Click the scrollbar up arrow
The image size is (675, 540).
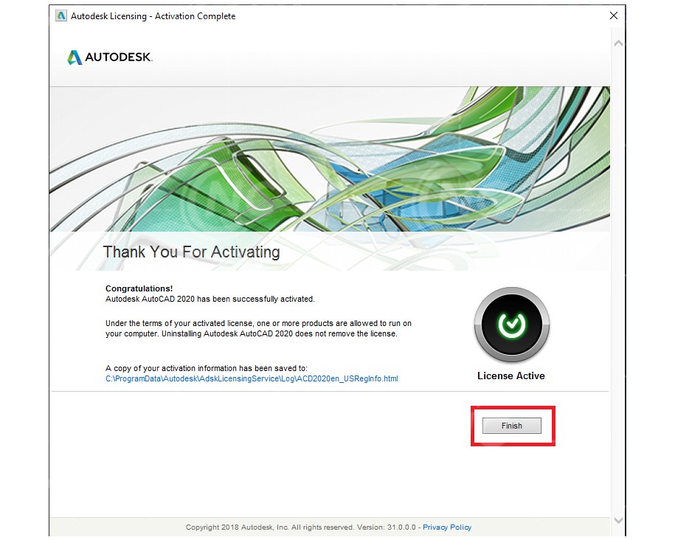[x=618, y=44]
